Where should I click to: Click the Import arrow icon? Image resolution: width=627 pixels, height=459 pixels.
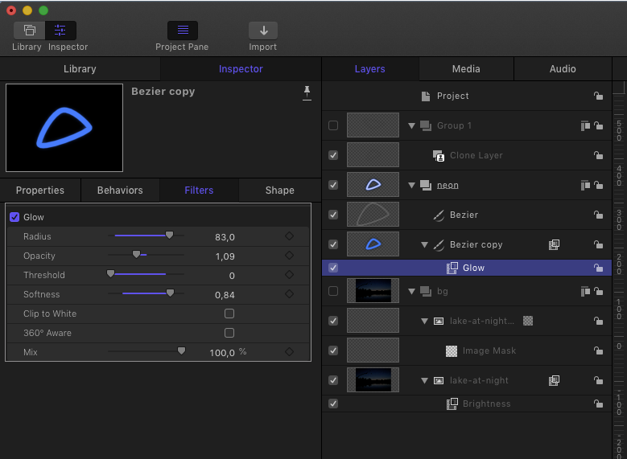click(x=262, y=31)
